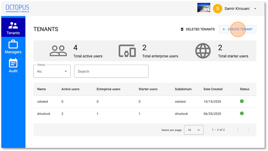Click the sdotest subdomain cell

180,102
